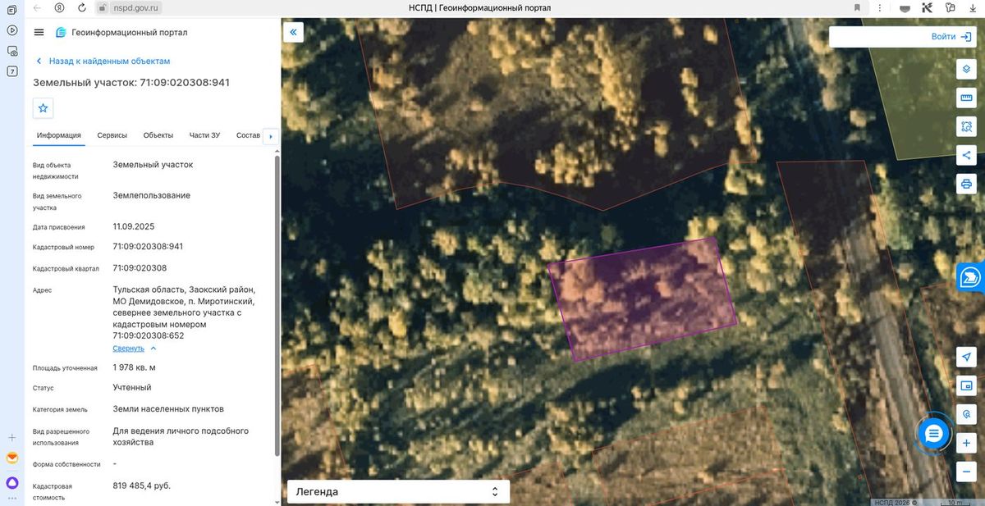This screenshot has width=985, height=506.
Task: Open the overview mini-map tool
Action: click(966, 385)
